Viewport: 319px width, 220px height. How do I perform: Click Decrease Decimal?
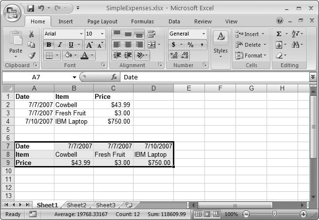(185, 55)
